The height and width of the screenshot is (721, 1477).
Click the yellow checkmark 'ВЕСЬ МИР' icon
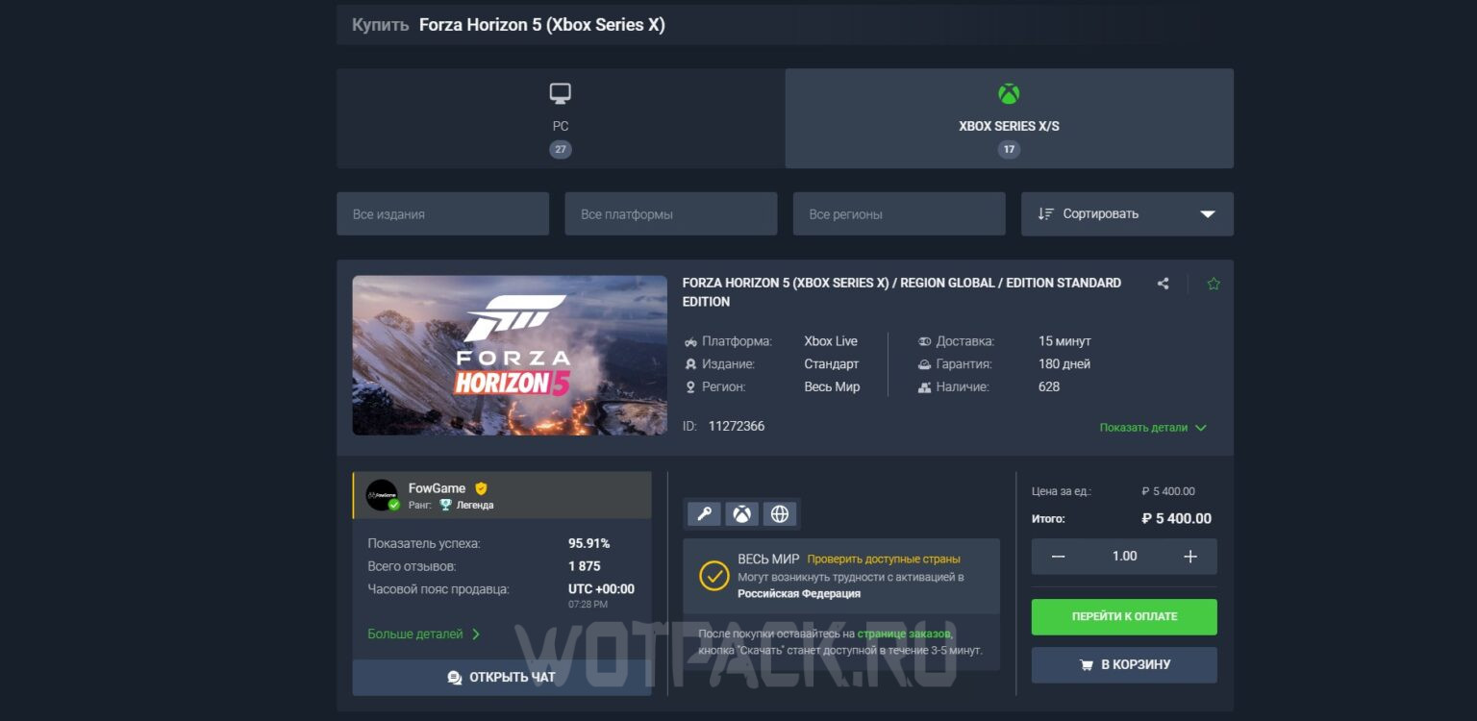coord(713,576)
